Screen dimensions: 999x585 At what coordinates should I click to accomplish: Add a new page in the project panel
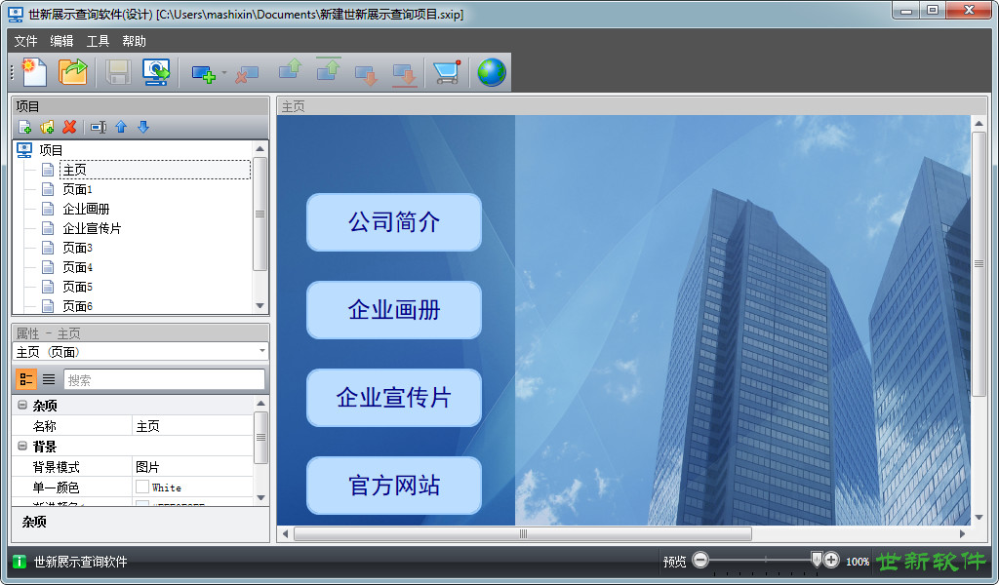[24, 128]
